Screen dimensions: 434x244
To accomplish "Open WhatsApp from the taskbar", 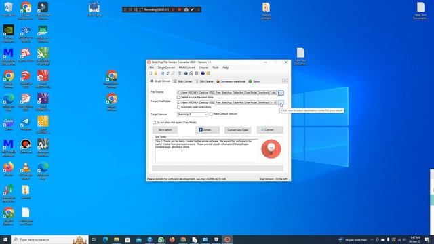I will click(161, 239).
